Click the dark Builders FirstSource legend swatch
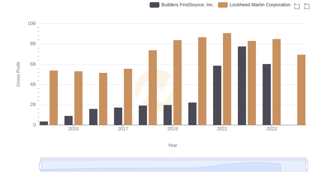Image resolution: width=314 pixels, height=181 pixels. [154, 5]
